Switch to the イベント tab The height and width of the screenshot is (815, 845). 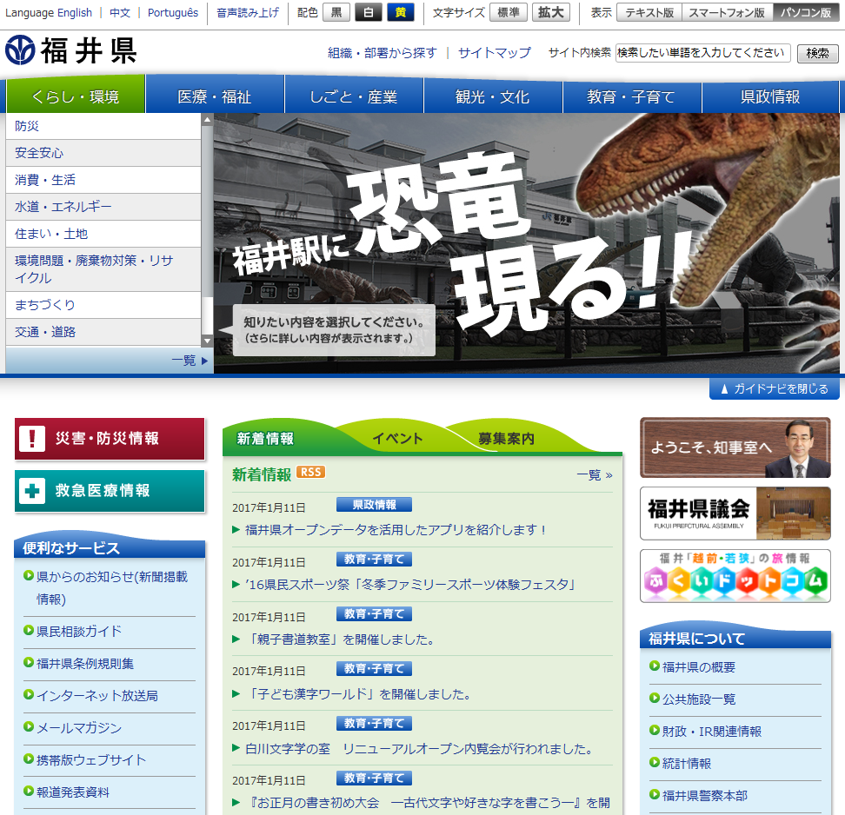pyautogui.click(x=397, y=438)
